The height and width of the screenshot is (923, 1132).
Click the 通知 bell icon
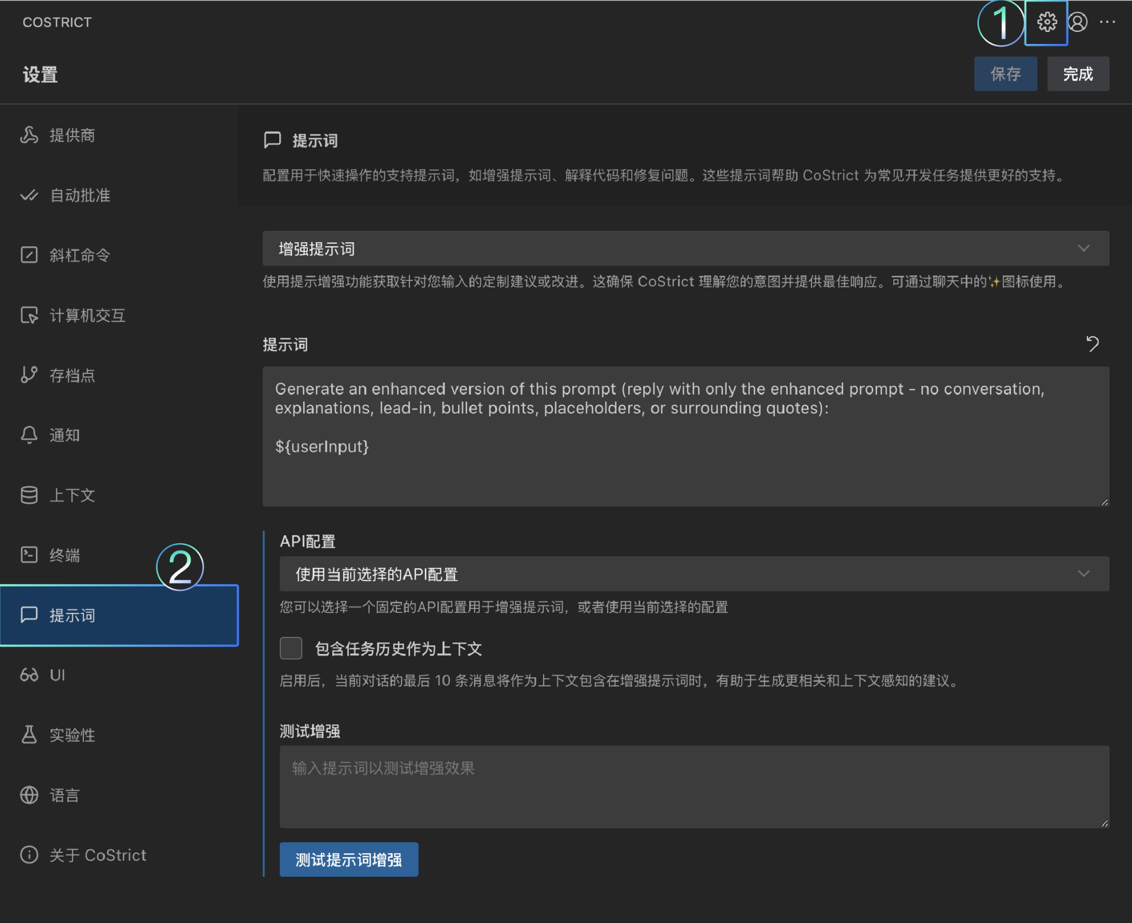point(29,435)
